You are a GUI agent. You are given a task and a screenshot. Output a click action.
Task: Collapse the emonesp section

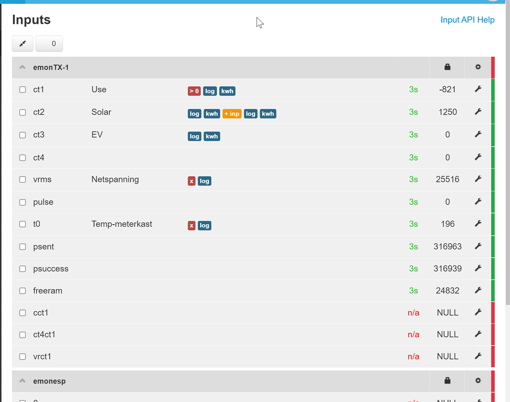(x=22, y=381)
